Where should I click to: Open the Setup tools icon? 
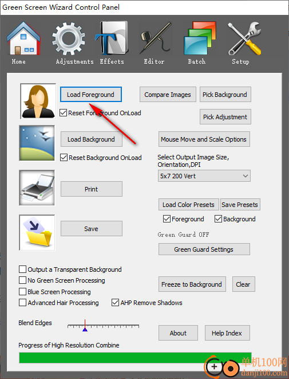[x=244, y=38]
